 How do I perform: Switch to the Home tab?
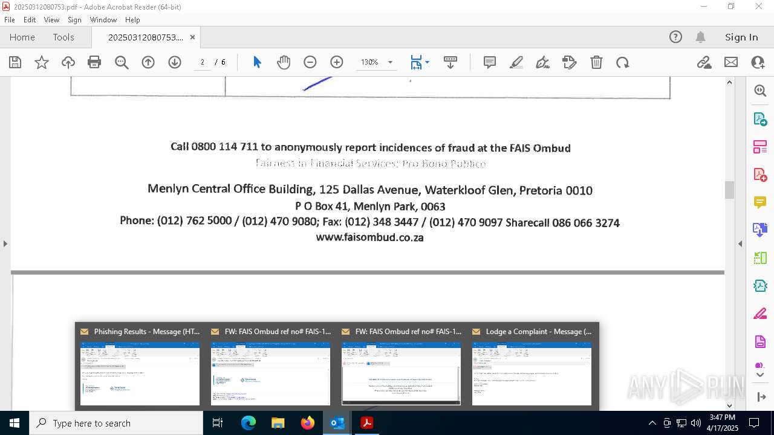pyautogui.click(x=22, y=37)
